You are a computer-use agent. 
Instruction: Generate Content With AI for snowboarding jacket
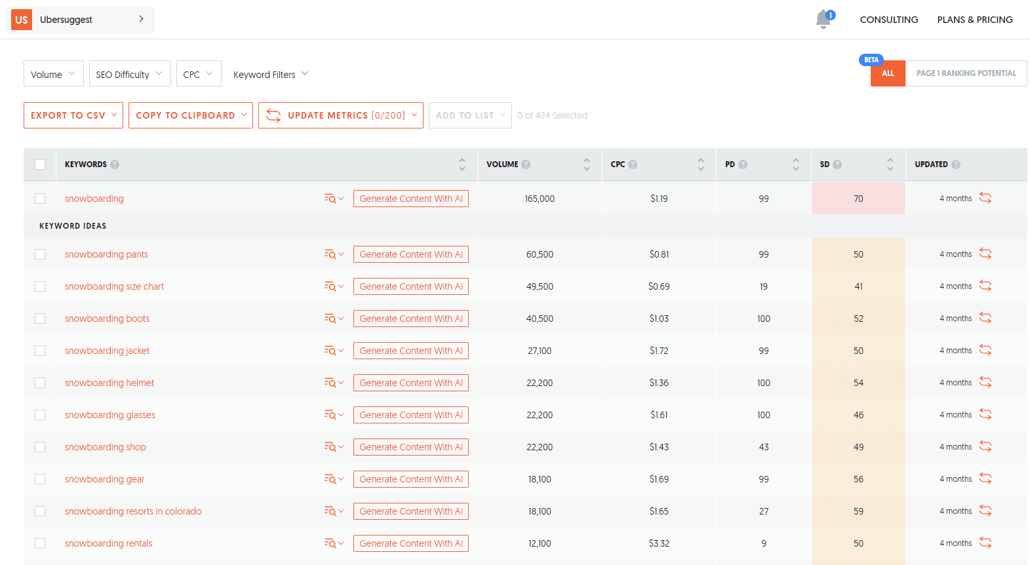coord(410,351)
